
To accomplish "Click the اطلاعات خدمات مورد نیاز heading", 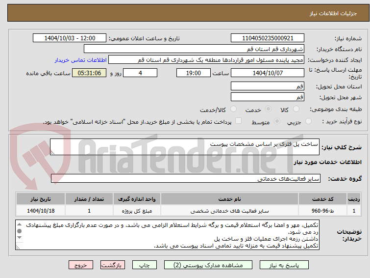I will [x=327, y=162].
